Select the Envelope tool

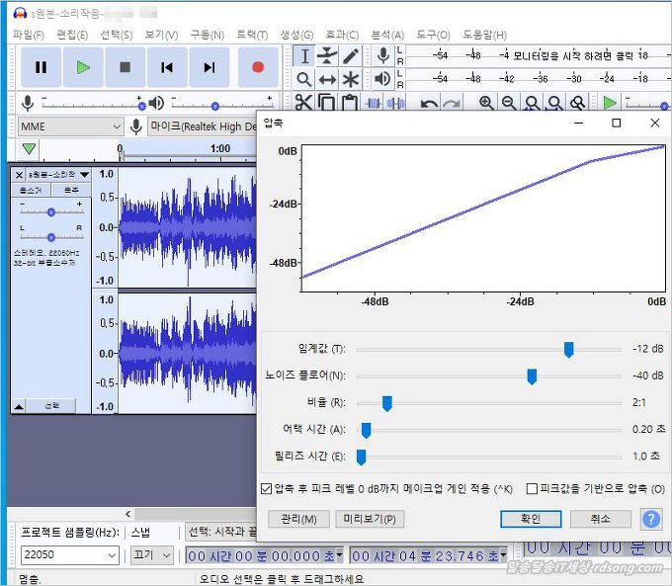[x=327, y=55]
